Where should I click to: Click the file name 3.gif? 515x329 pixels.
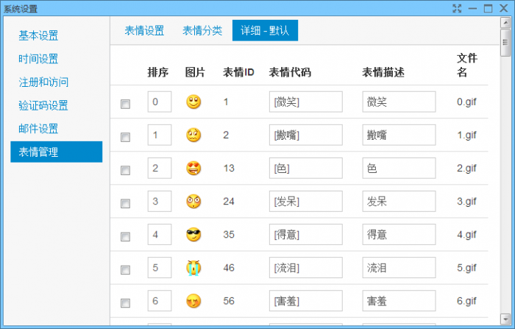tap(466, 202)
